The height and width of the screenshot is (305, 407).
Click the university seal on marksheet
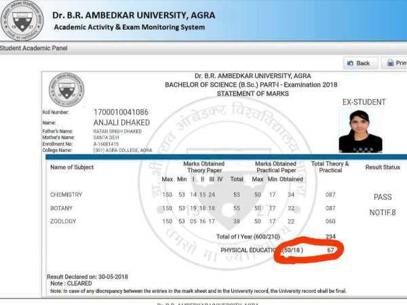tap(66, 89)
